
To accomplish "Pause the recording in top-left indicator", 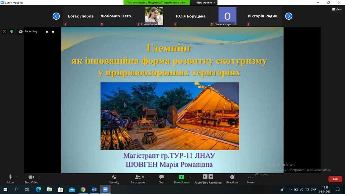I will [x=47, y=32].
